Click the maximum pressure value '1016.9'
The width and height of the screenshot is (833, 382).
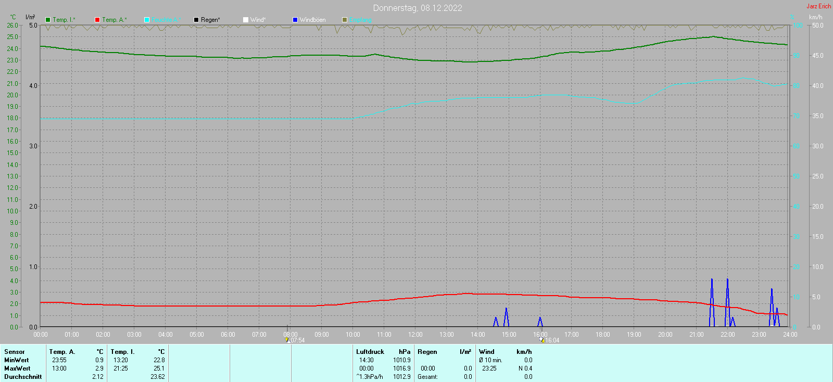click(402, 368)
